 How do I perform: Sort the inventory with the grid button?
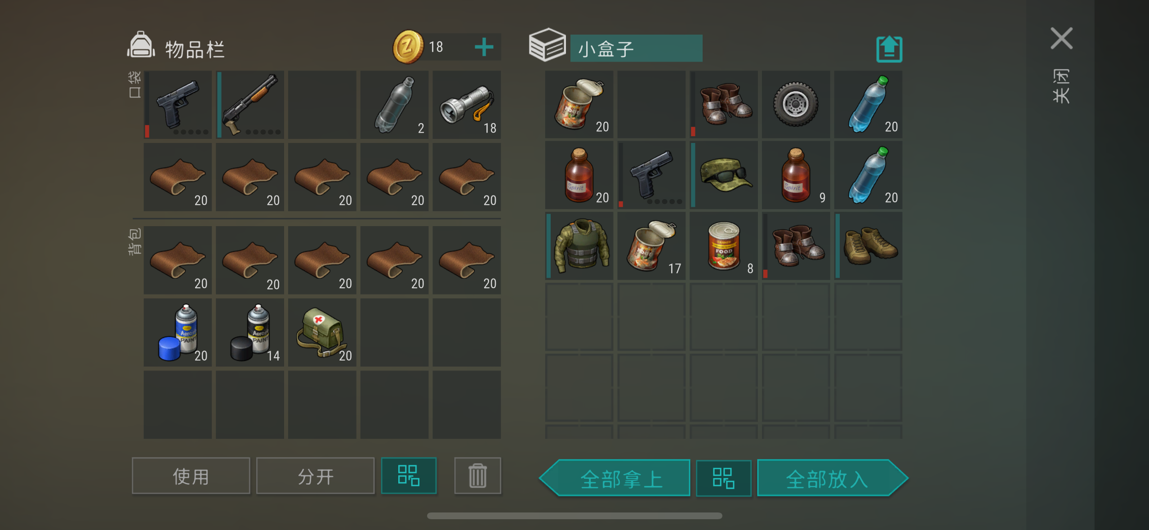pyautogui.click(x=409, y=476)
